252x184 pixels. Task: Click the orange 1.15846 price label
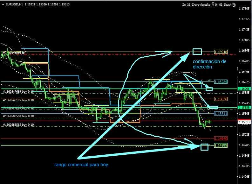point(221,99)
